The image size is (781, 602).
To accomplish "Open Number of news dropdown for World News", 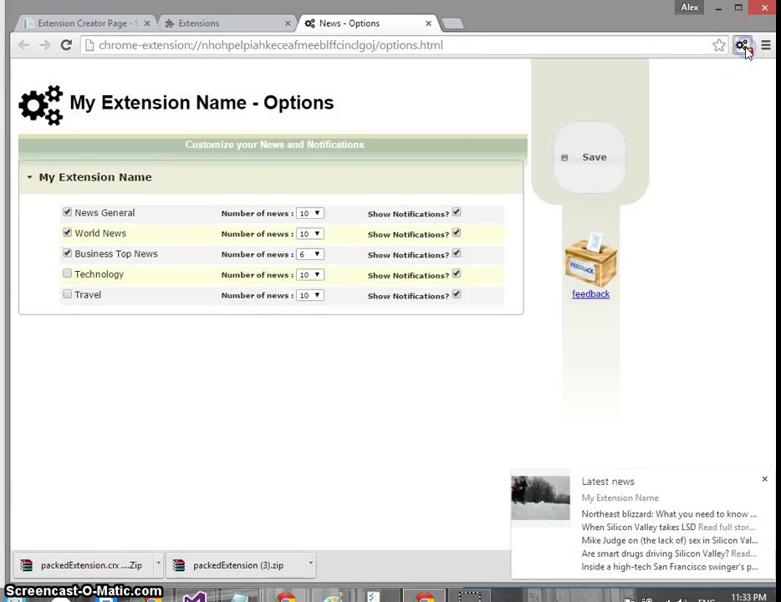I will 310,233.
